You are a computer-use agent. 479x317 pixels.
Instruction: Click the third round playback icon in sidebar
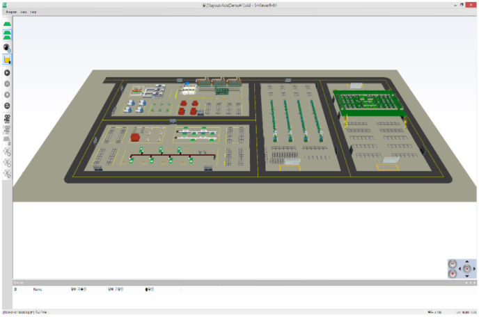click(x=7, y=95)
